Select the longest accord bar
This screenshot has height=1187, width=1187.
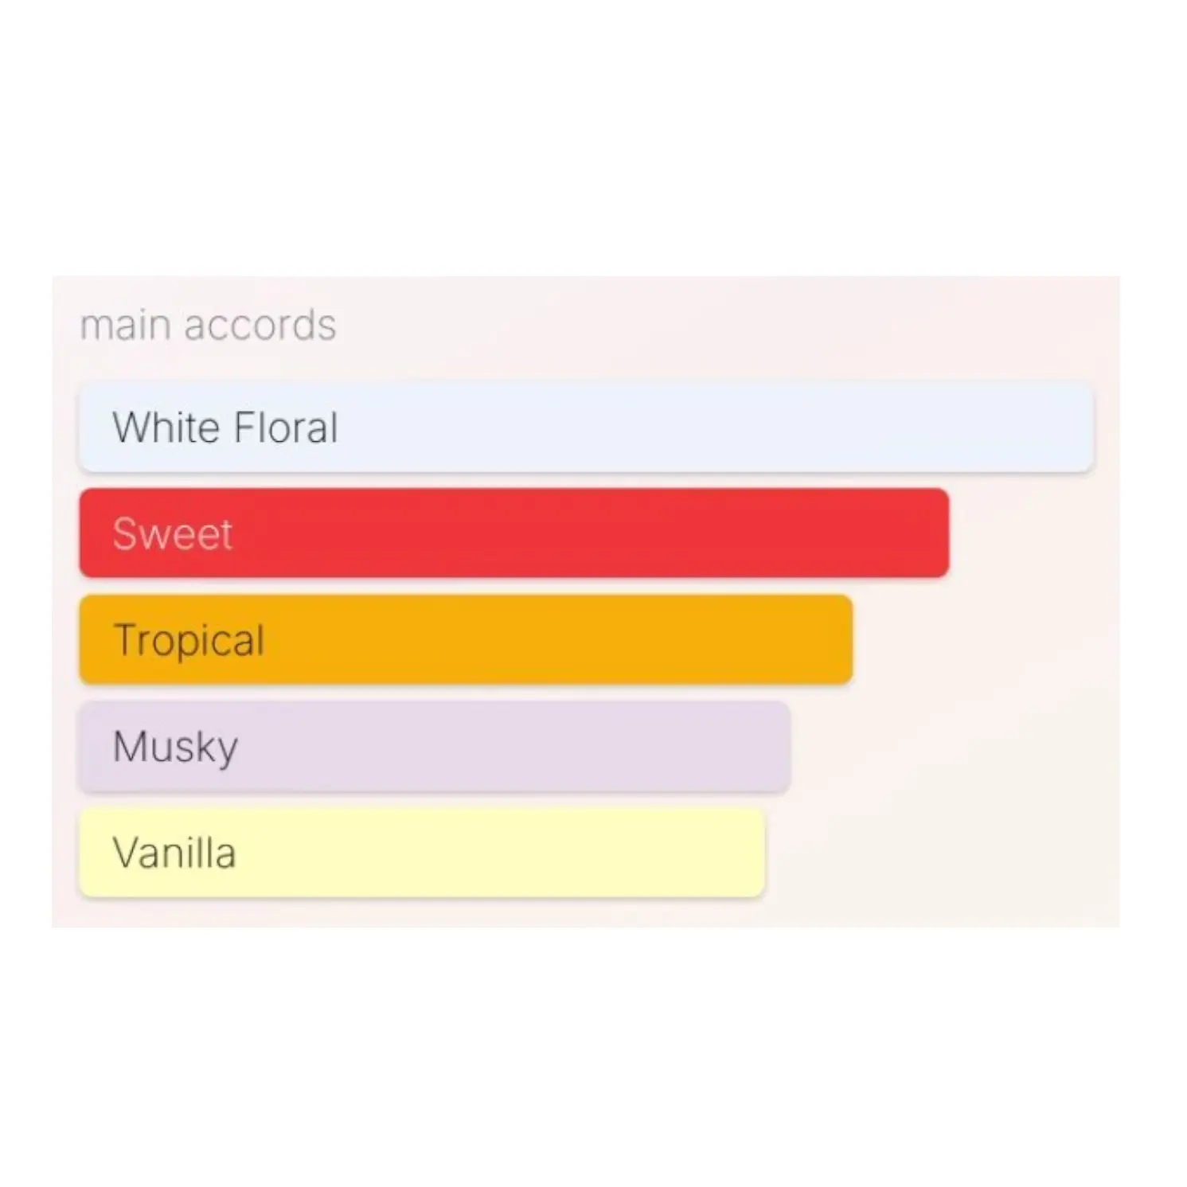(x=586, y=427)
